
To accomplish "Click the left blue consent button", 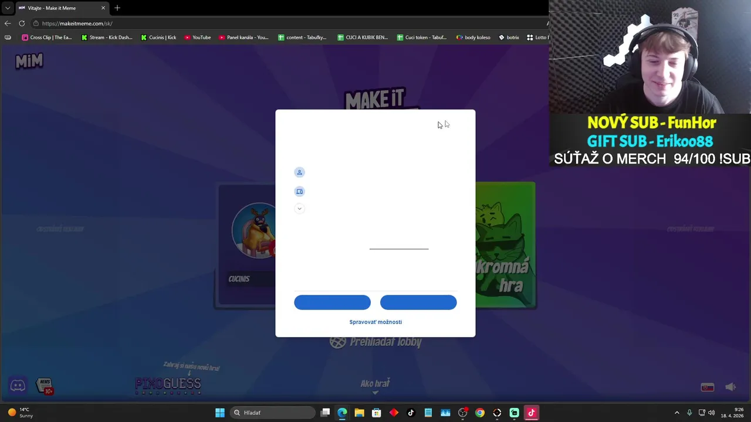I will pos(332,302).
